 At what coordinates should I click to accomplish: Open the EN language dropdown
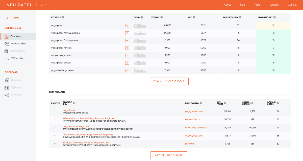43,5
